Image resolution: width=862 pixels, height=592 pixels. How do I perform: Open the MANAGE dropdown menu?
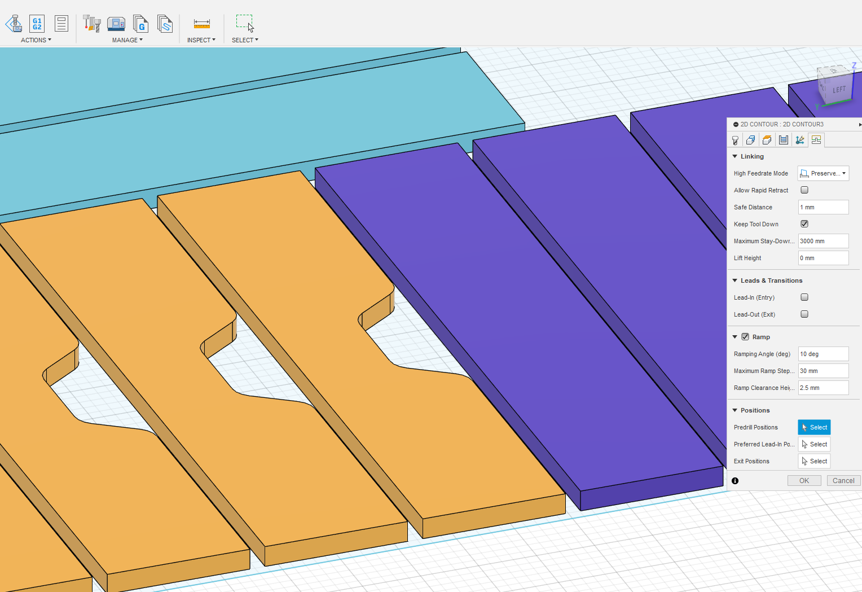pyautogui.click(x=127, y=40)
